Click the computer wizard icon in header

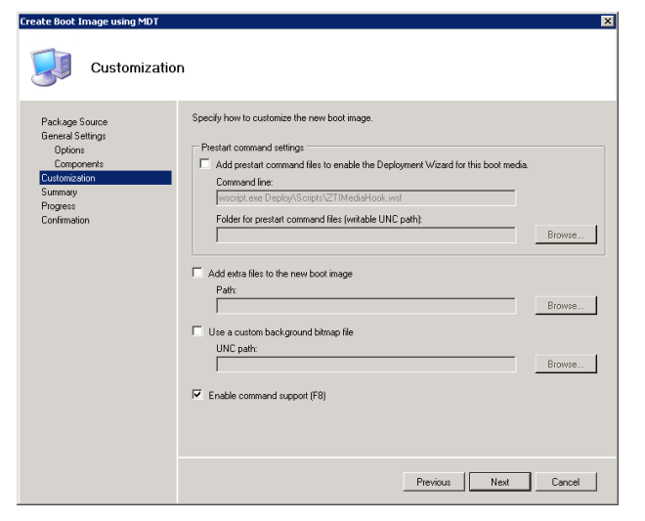(x=52, y=65)
